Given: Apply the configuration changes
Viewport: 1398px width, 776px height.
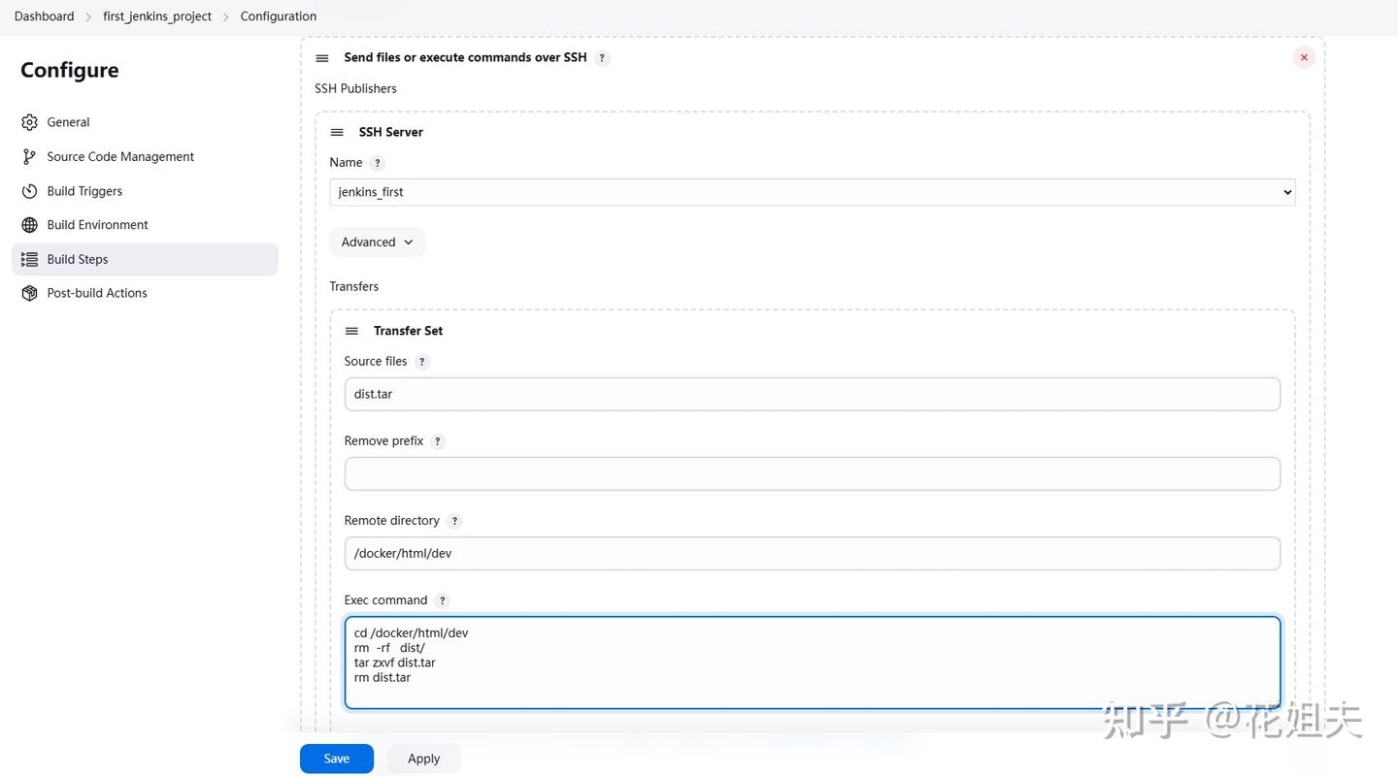Looking at the screenshot, I should (x=423, y=758).
